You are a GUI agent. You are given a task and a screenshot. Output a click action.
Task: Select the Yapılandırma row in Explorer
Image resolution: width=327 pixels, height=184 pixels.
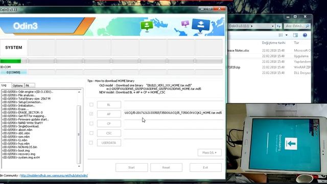coord(269,62)
